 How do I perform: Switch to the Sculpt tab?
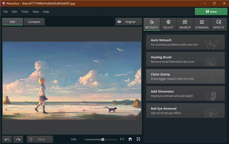pyautogui.click(x=168, y=24)
